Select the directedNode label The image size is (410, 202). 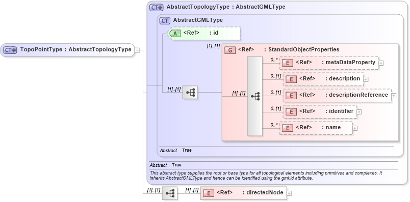[x=265, y=193]
